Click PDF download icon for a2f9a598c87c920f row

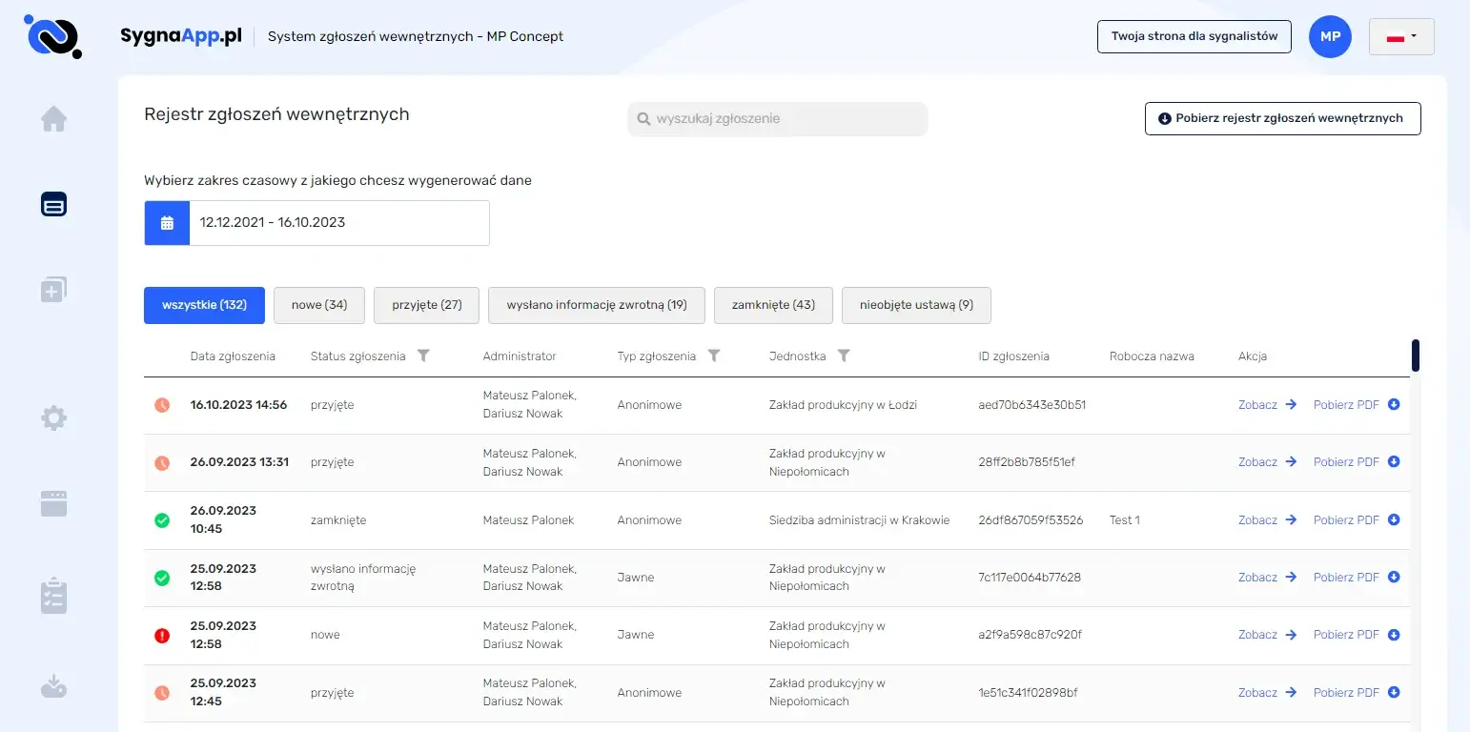[1394, 635]
